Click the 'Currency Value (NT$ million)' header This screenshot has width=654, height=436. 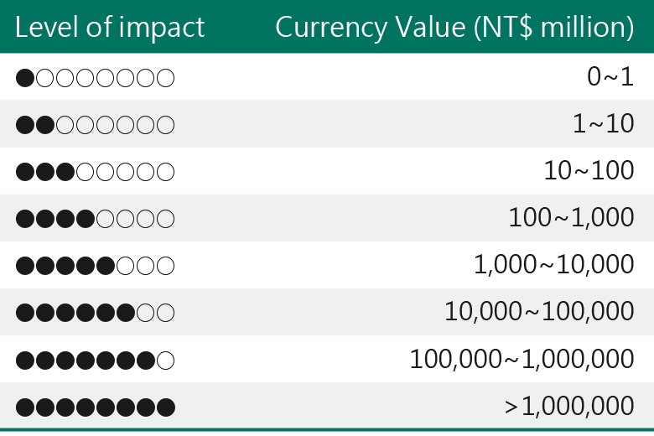(x=454, y=28)
